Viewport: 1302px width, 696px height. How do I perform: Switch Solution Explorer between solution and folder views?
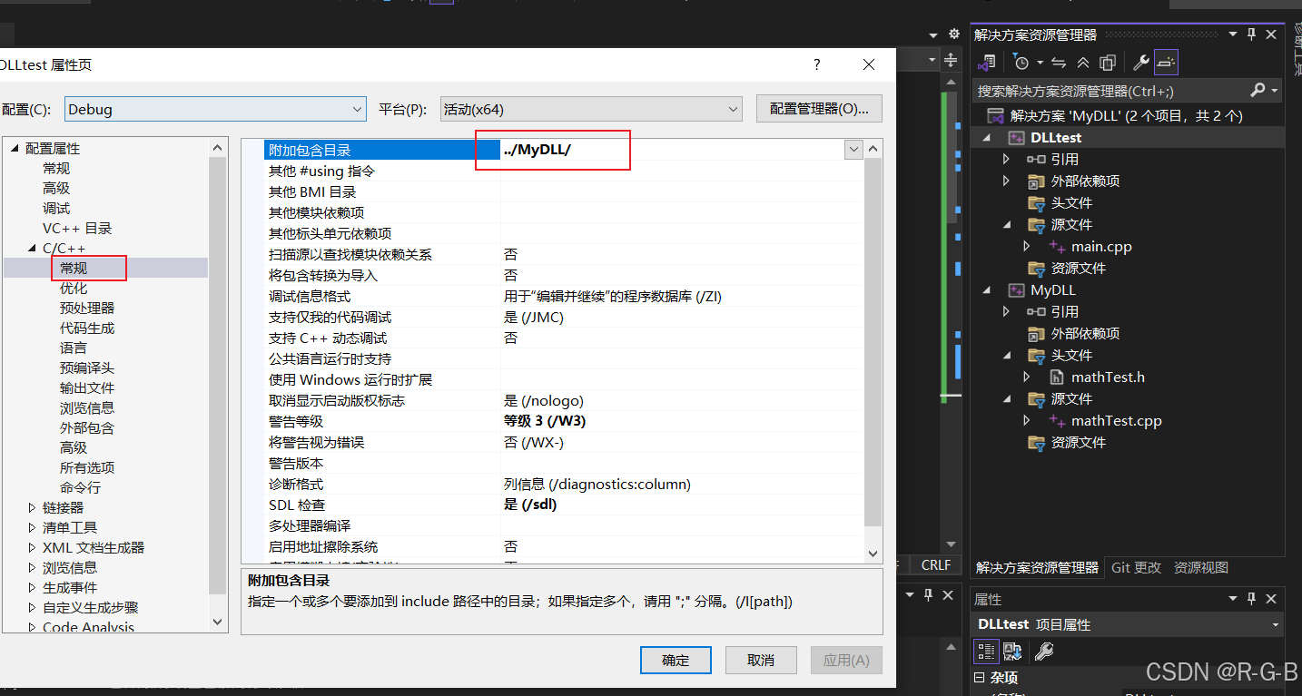[x=987, y=63]
